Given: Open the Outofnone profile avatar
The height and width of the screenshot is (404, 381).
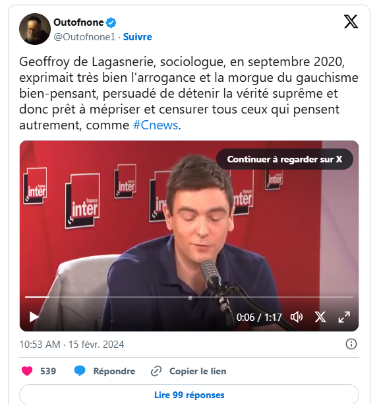Looking at the screenshot, I should click(x=35, y=29).
